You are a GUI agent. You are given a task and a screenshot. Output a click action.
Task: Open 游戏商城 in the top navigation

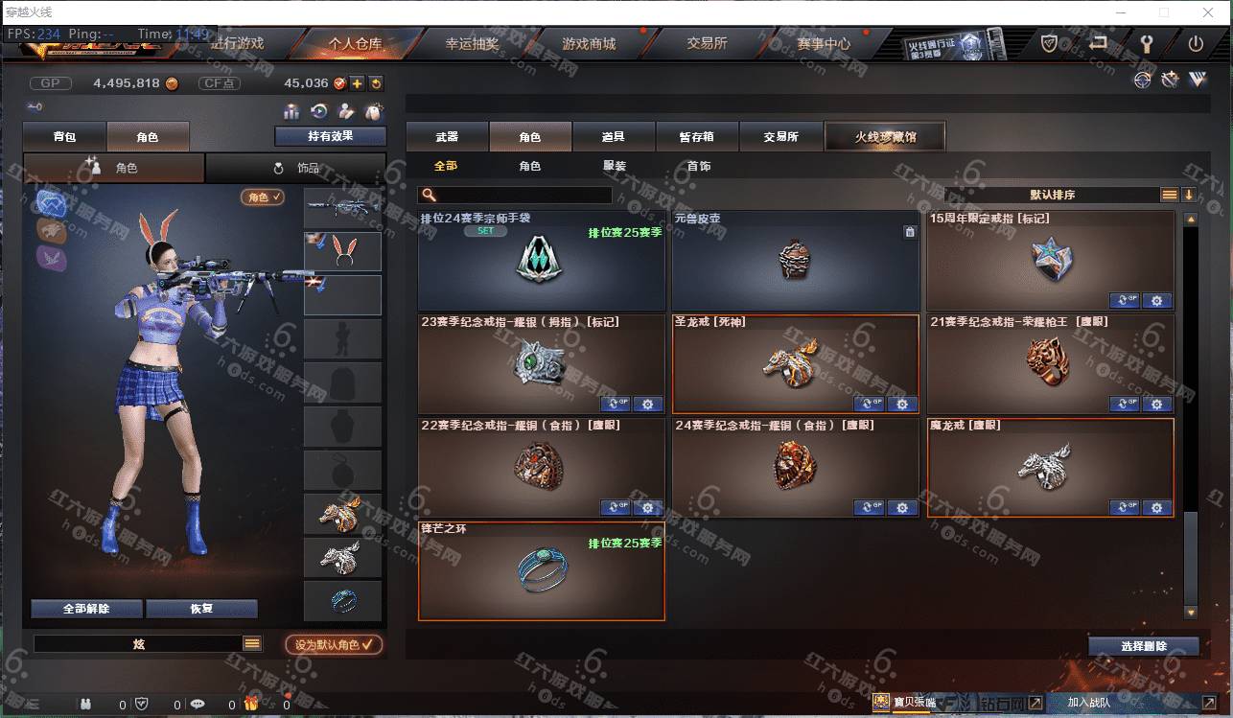[589, 43]
